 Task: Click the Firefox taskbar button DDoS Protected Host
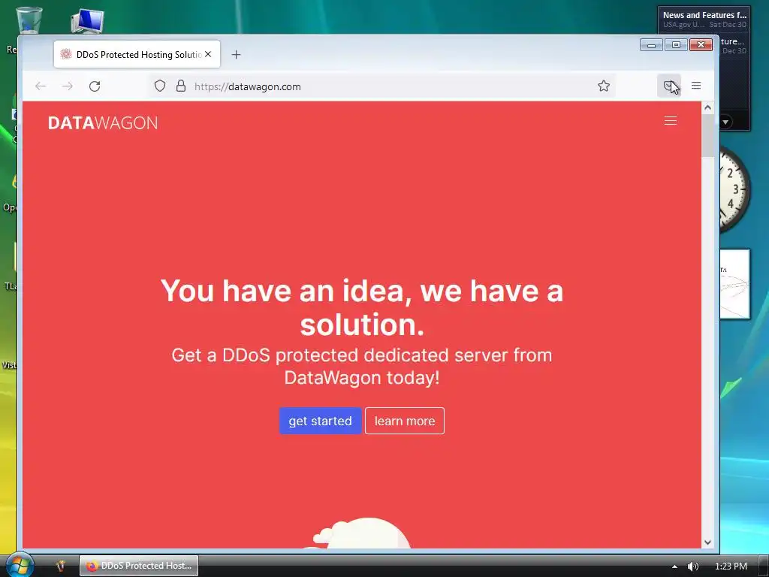[x=139, y=566]
